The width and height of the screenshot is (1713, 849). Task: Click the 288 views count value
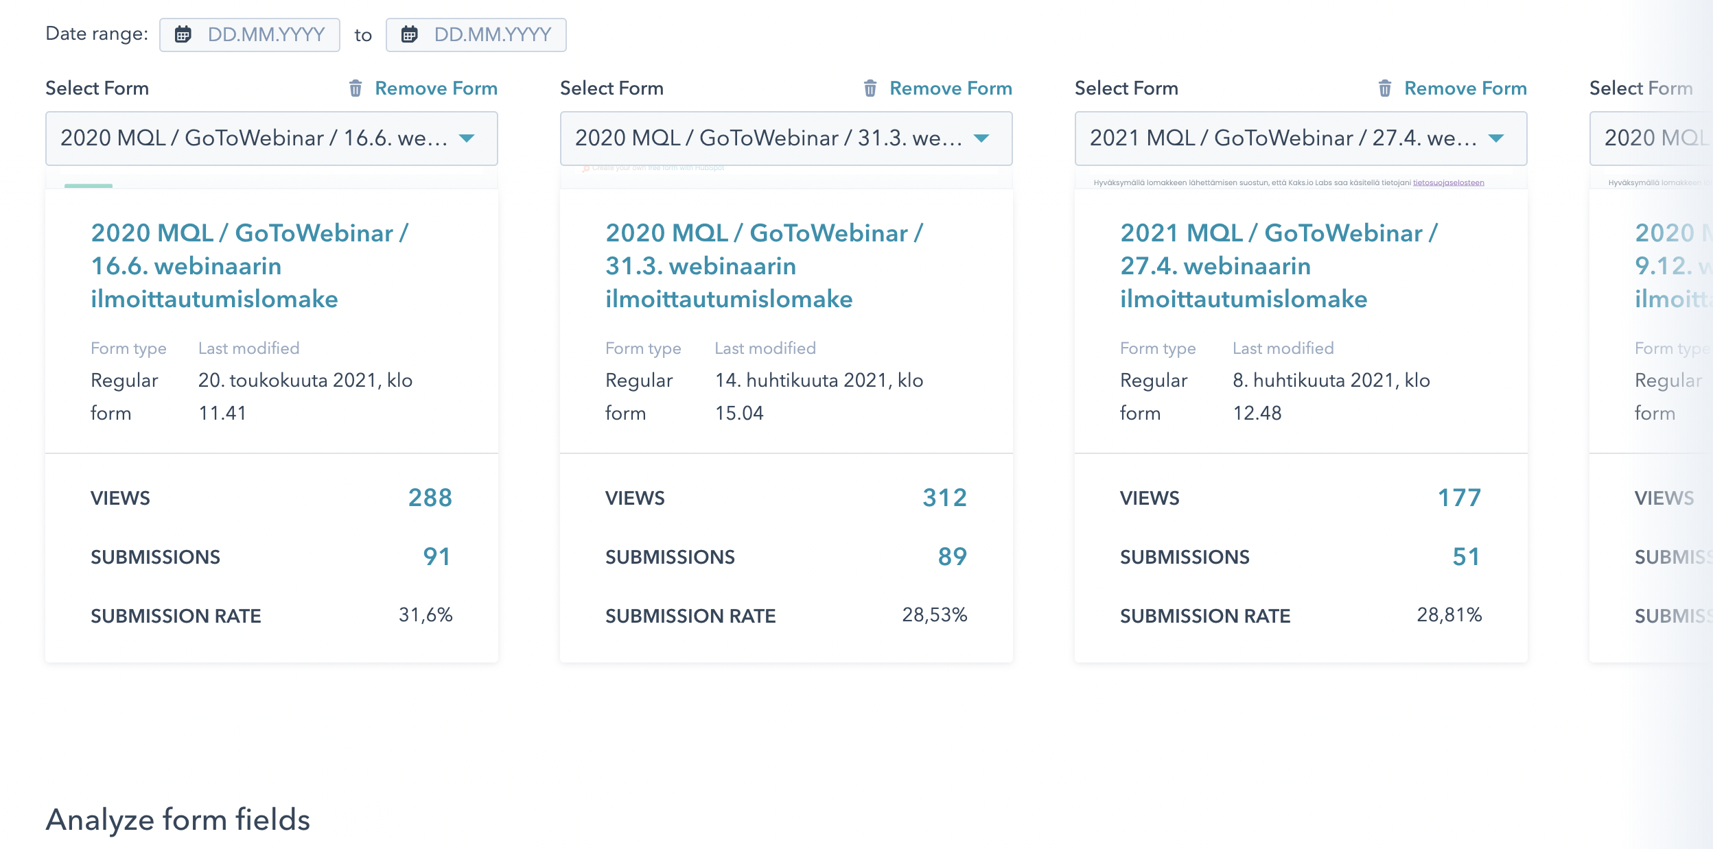click(x=432, y=499)
